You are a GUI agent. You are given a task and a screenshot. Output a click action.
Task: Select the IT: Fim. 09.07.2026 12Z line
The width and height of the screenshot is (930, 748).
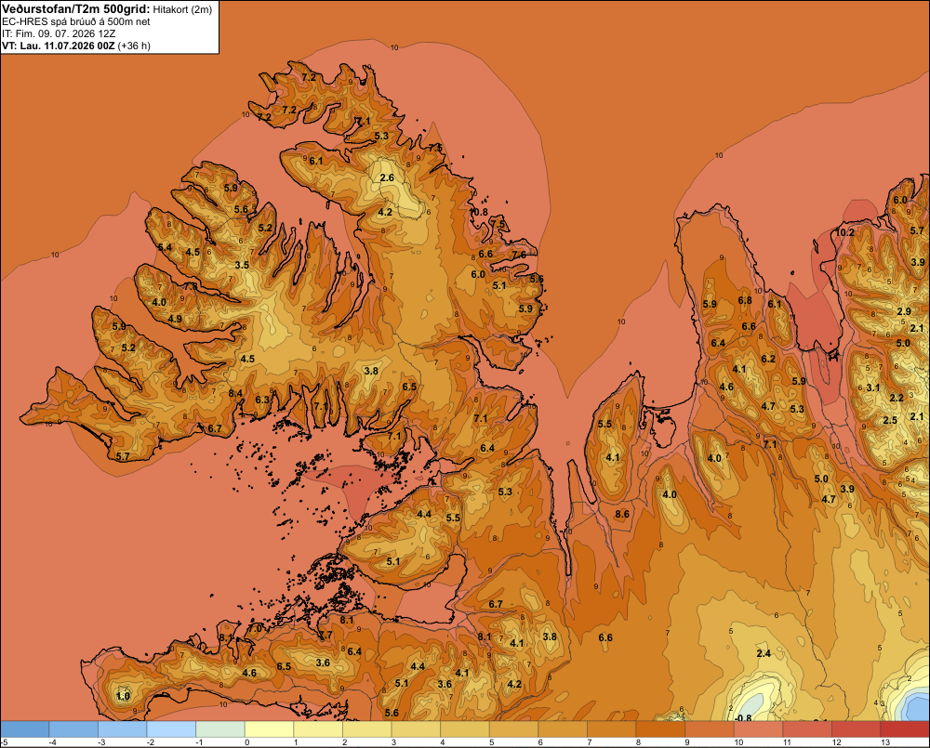(x=59, y=33)
